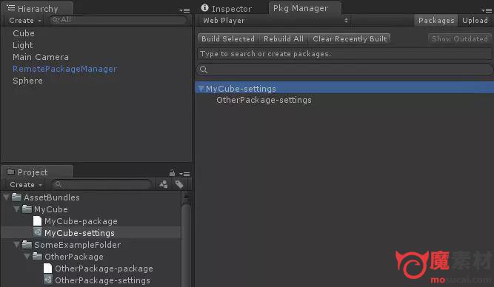
Task: Click the Project panel vertical scrollbar
Action: 186,239
